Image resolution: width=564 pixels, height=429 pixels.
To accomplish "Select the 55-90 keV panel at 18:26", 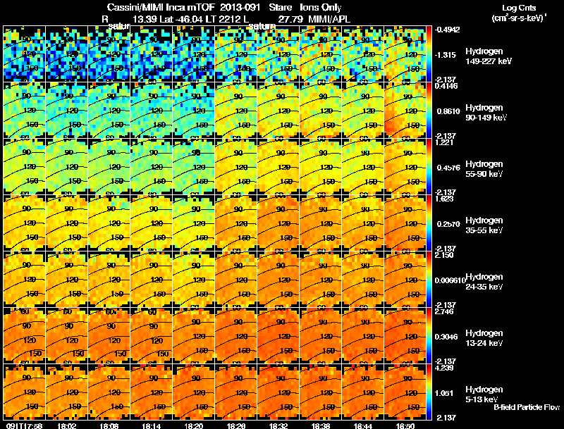I will (236, 166).
